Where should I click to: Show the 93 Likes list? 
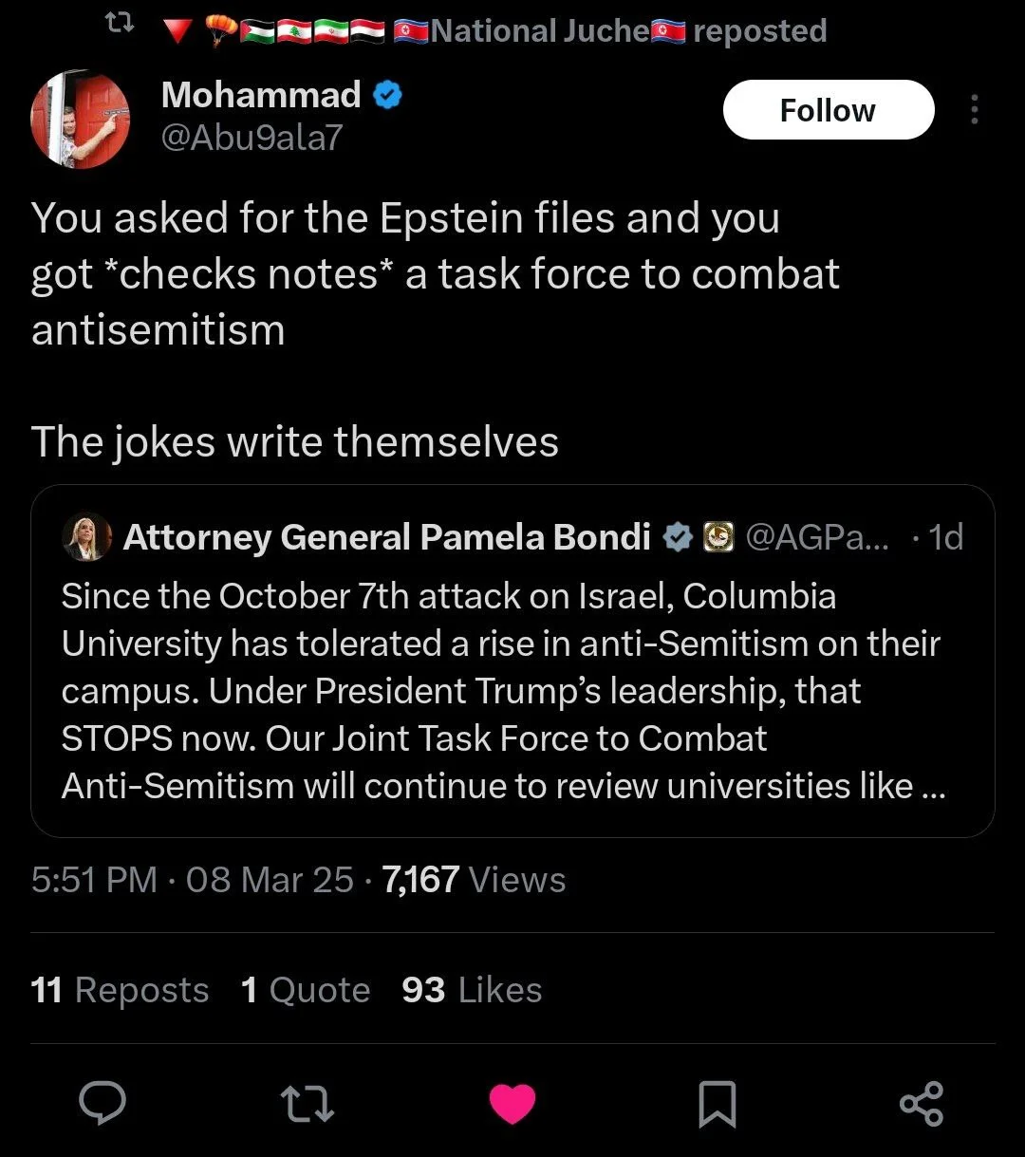(472, 990)
